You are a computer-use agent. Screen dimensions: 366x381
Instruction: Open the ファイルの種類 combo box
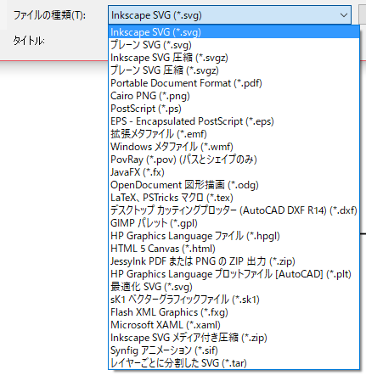tap(229, 15)
